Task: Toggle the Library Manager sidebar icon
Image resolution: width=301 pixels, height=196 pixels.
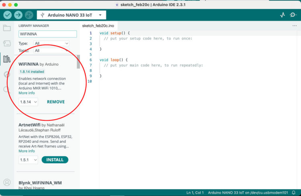Action: point(7,59)
